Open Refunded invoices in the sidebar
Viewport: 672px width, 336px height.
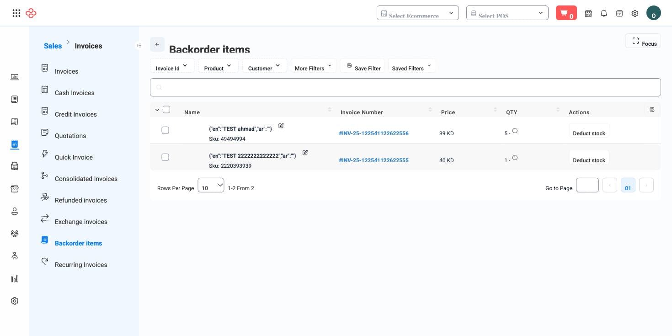(81, 200)
